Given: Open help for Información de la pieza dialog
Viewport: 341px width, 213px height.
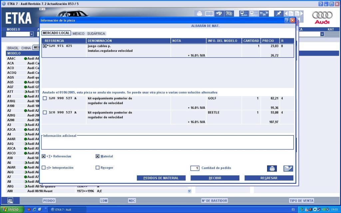Looking at the screenshot, I should click(287, 20).
